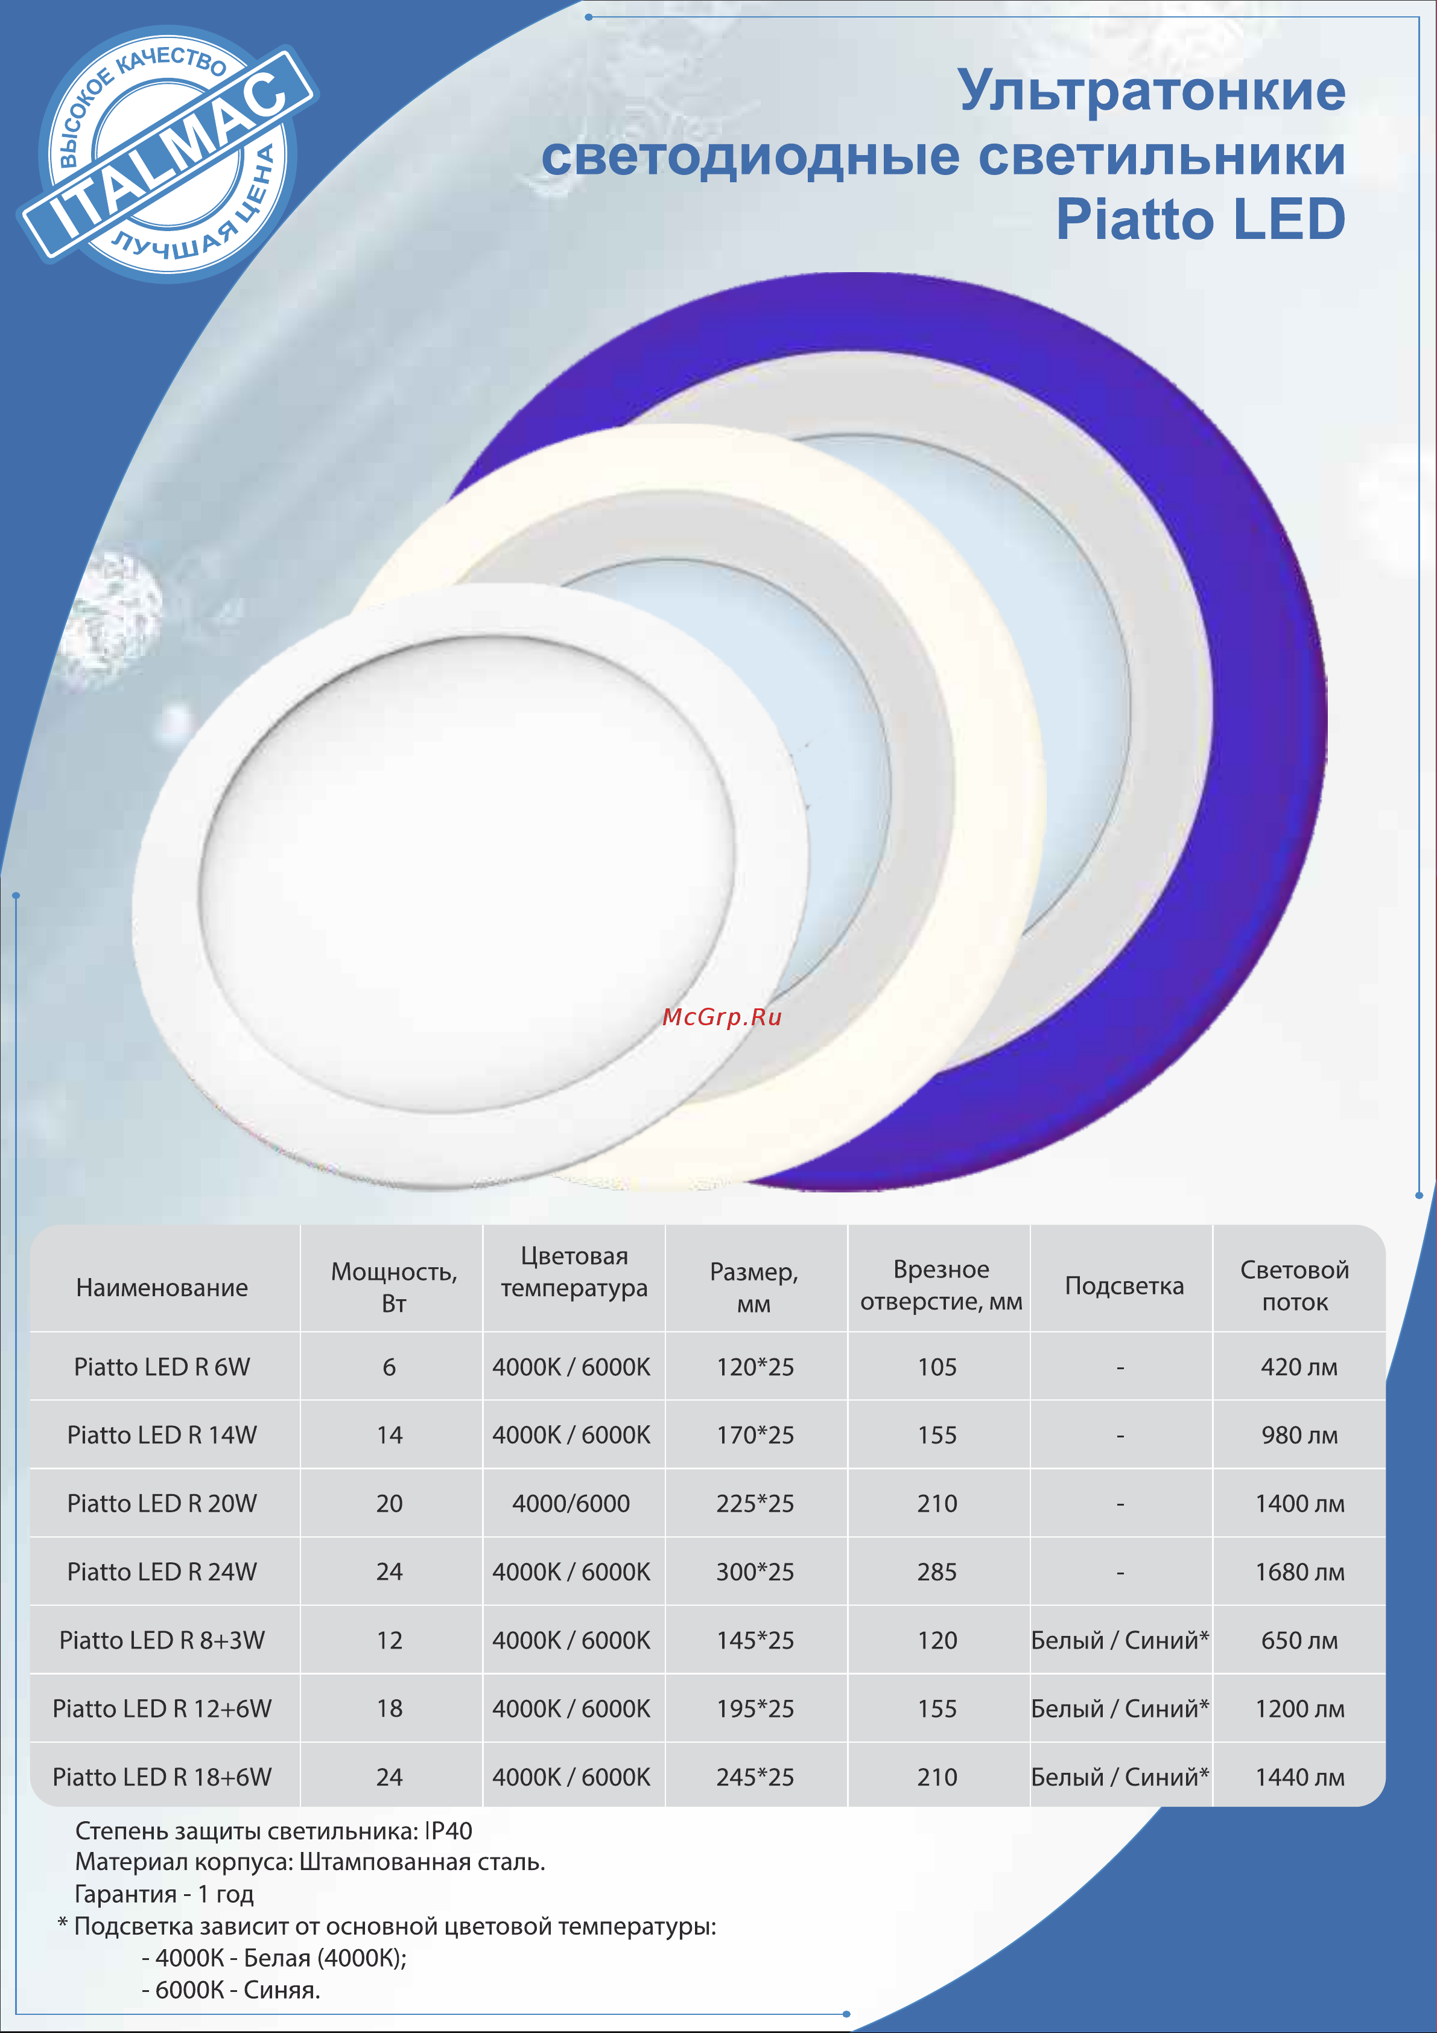
Task: Click the 'Мощность, Вт' column header
Action: tap(394, 1288)
